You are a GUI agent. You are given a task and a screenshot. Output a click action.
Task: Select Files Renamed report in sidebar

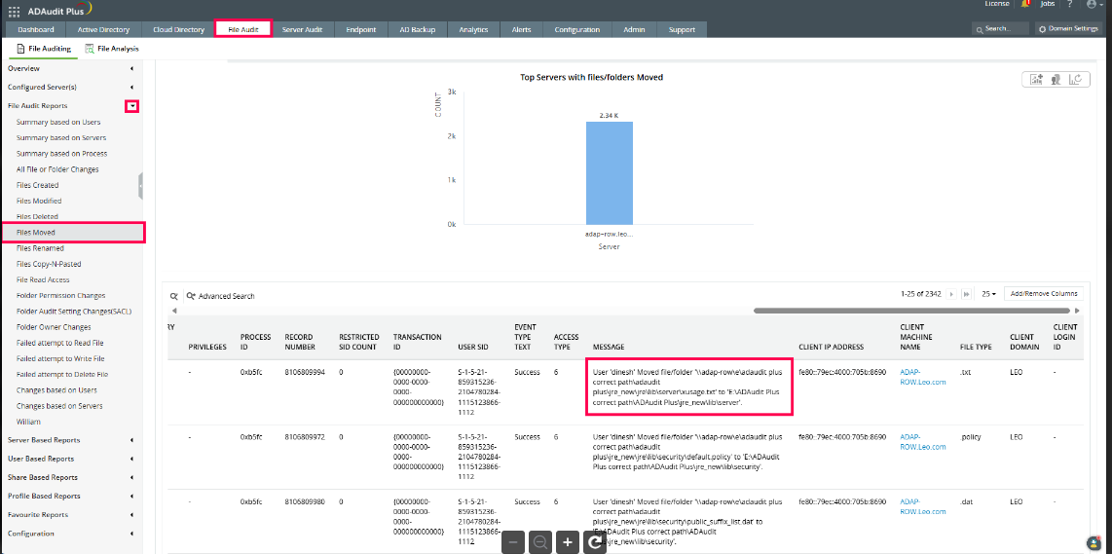[40, 248]
